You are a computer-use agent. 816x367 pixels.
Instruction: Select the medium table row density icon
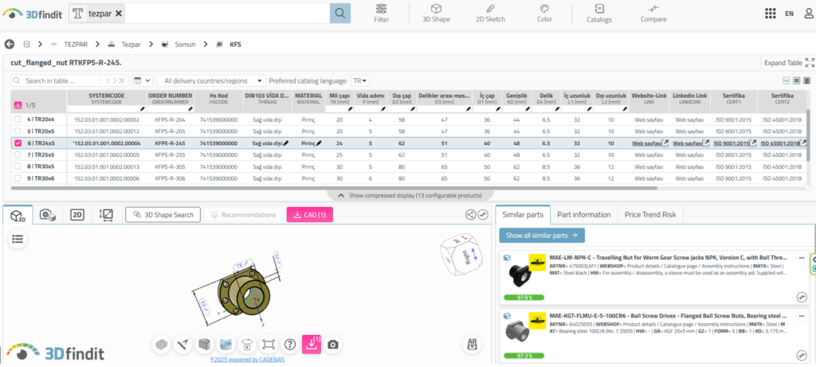pyautogui.click(x=797, y=80)
